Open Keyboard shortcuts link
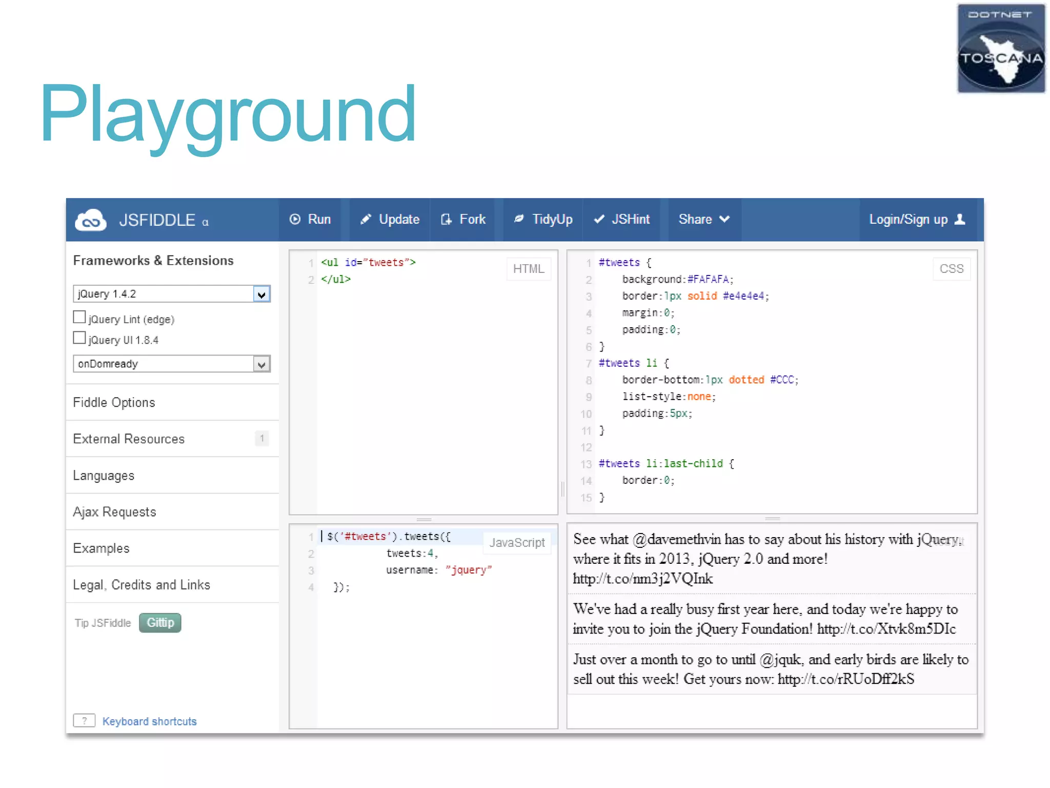Screen dimensions: 1050x788 pos(149,721)
